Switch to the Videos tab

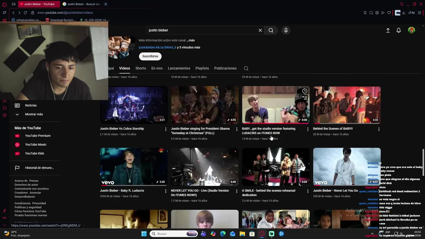pos(125,68)
